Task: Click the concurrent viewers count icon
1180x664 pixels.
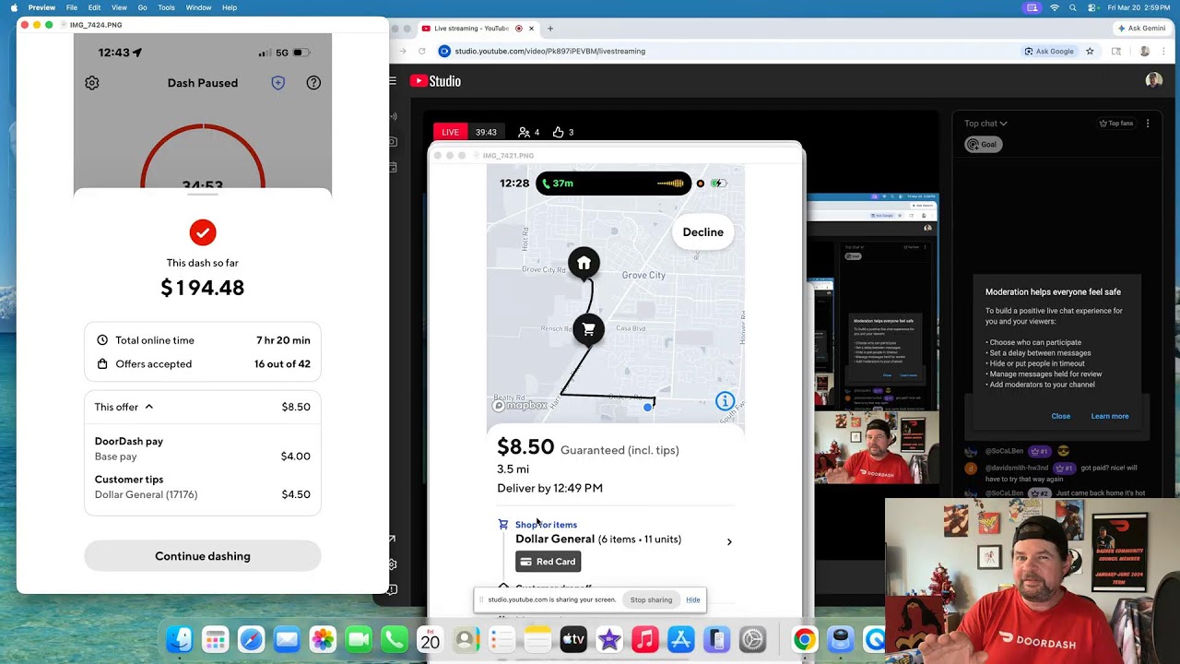Action: 528,132
